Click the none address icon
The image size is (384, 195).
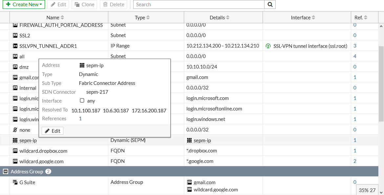point(15,130)
